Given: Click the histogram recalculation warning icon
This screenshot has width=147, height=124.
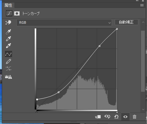Looking at the screenshot, I should [9, 77].
